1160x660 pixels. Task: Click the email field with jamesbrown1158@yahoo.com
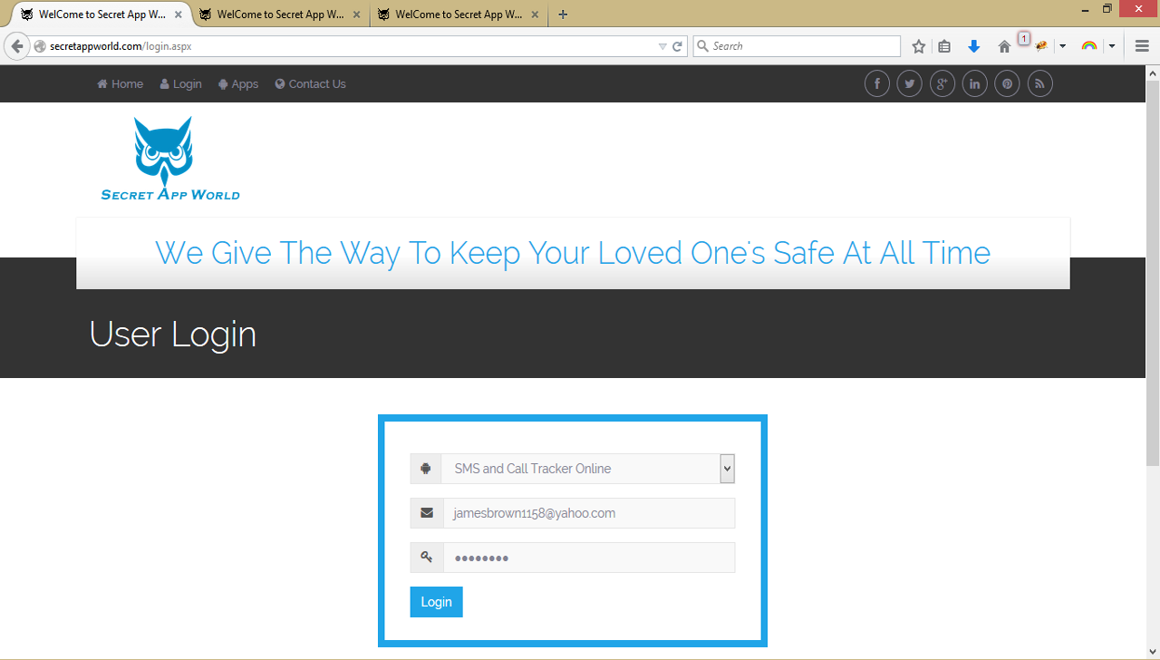click(589, 513)
